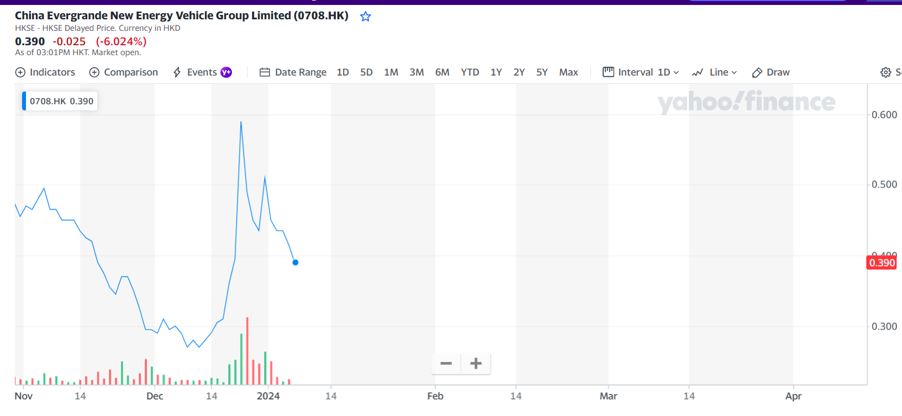Zoom out chart with minus button
This screenshot has height=416, width=902.
[446, 364]
